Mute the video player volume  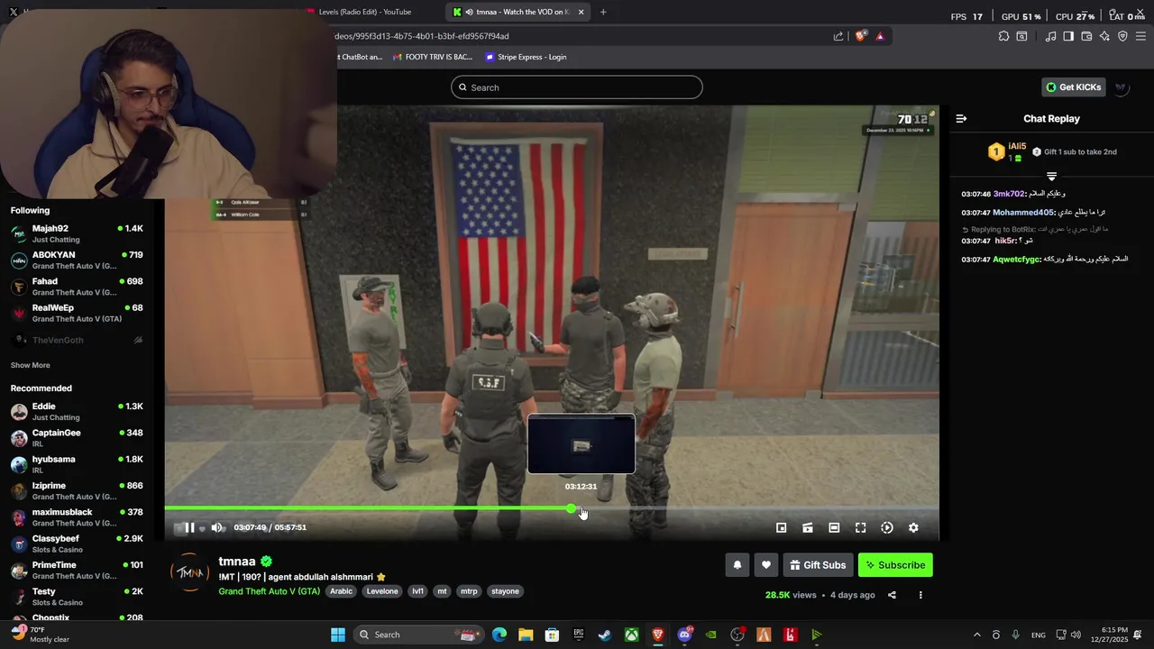coord(216,527)
